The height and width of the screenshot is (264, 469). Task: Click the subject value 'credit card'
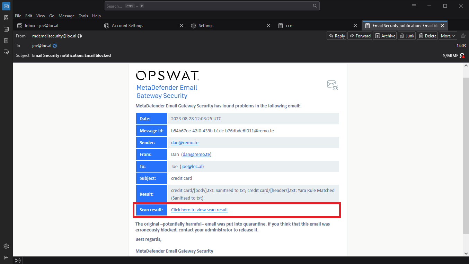tap(182, 178)
